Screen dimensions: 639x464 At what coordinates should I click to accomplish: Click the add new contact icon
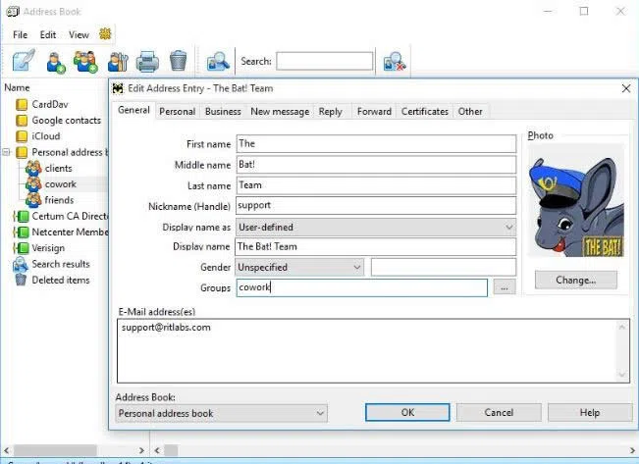click(x=56, y=61)
